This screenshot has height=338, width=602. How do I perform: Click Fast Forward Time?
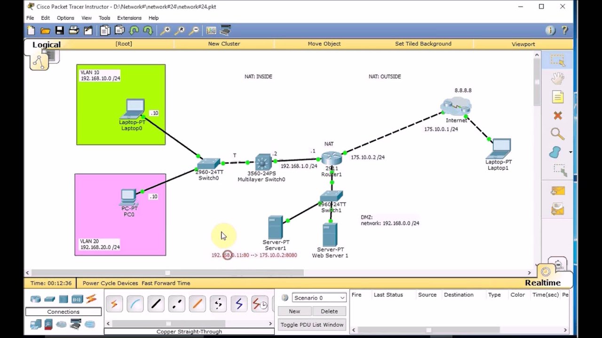click(166, 283)
